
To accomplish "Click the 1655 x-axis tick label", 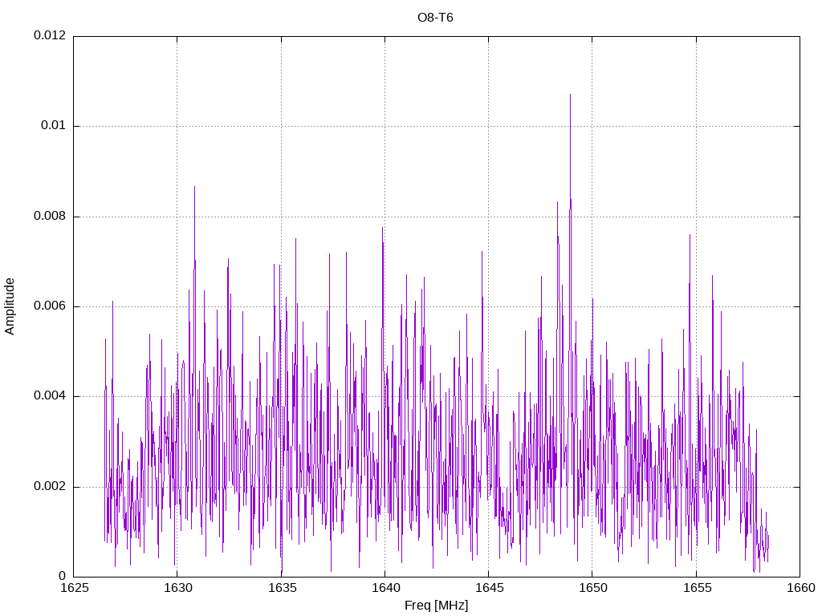I will [x=697, y=588].
